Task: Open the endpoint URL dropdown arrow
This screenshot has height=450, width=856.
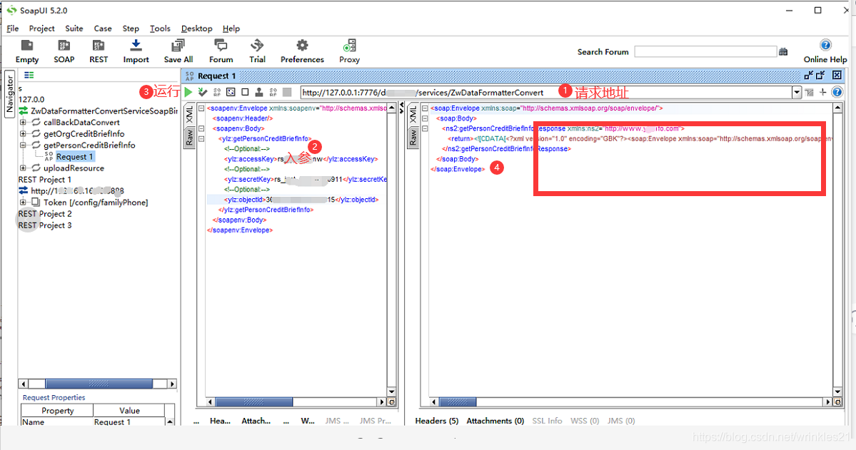Action: tap(797, 92)
